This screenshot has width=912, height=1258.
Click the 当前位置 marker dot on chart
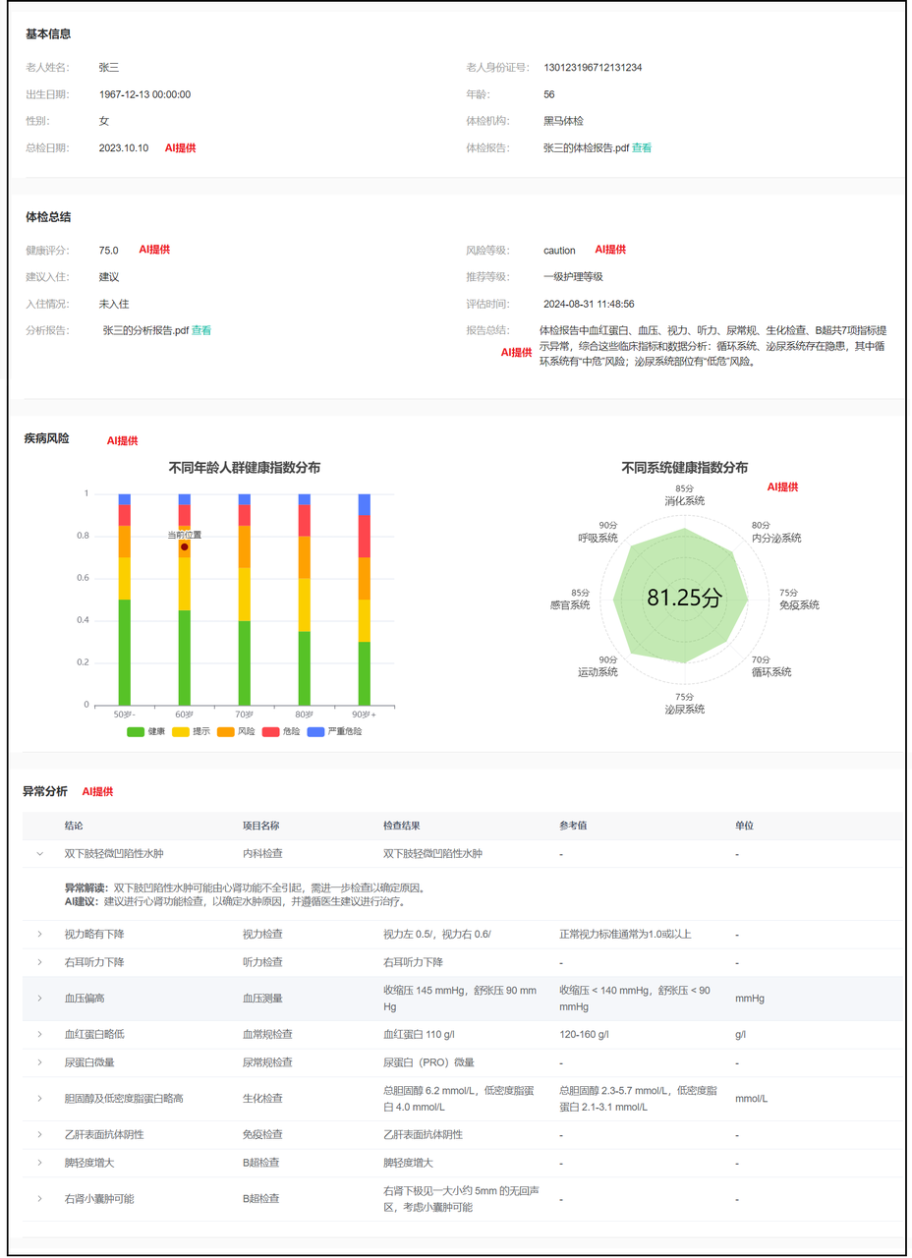pos(184,546)
